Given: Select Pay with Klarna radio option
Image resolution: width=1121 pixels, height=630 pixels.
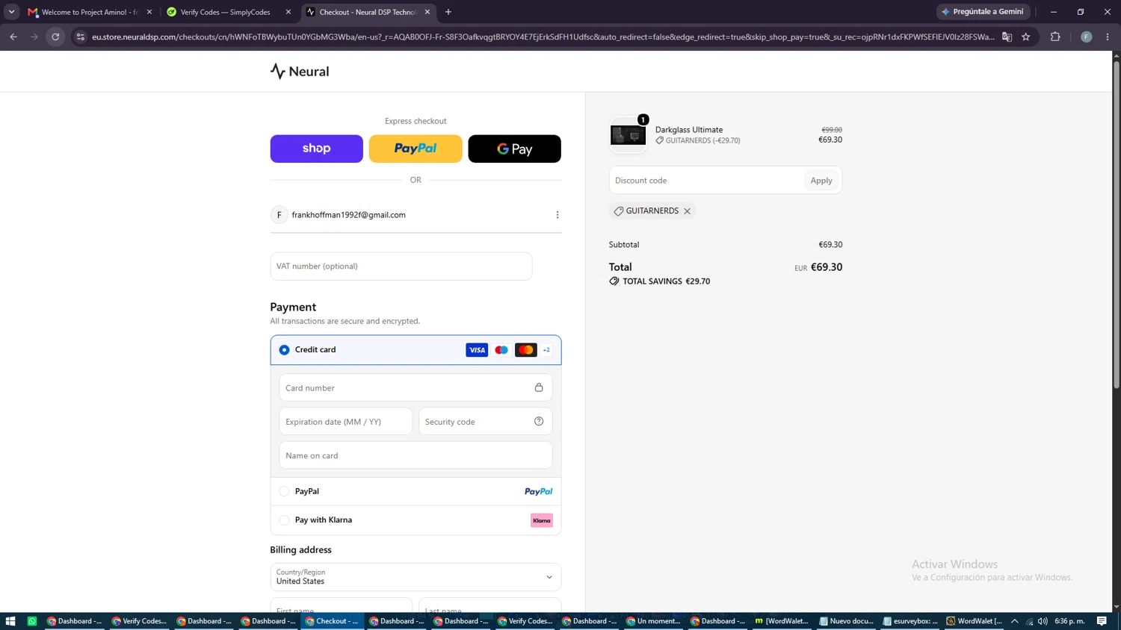Looking at the screenshot, I should (285, 520).
